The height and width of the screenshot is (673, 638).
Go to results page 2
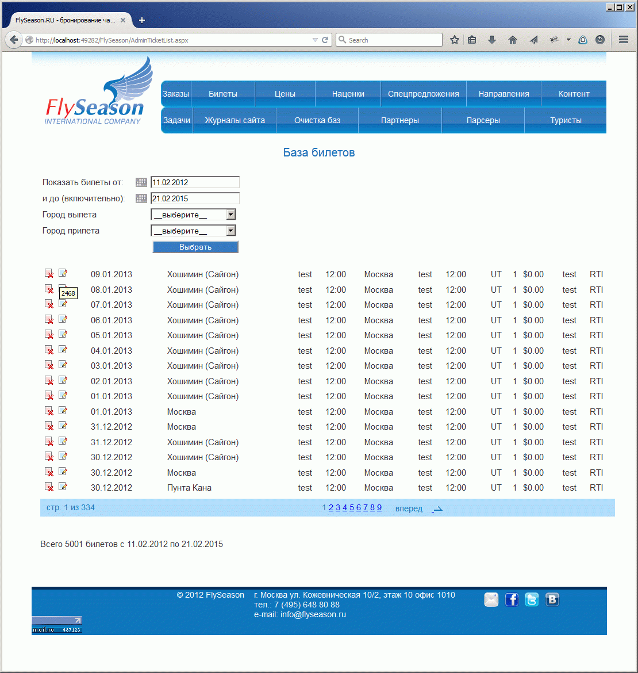(x=331, y=508)
